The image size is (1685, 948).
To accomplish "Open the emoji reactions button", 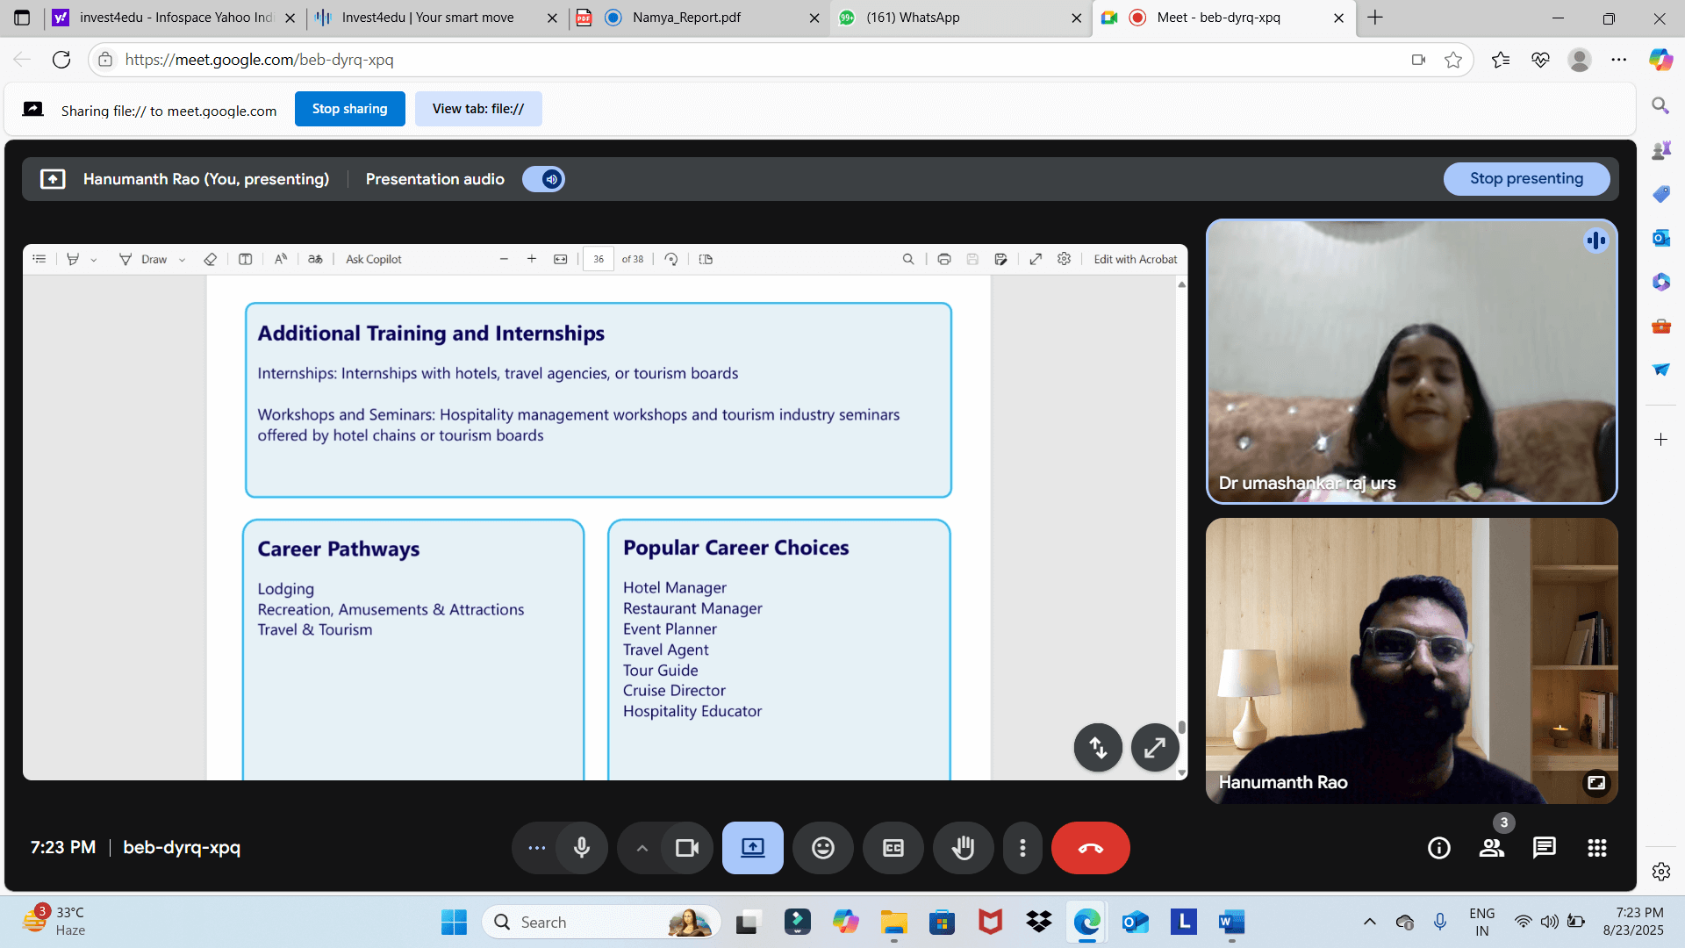I will click(x=822, y=848).
